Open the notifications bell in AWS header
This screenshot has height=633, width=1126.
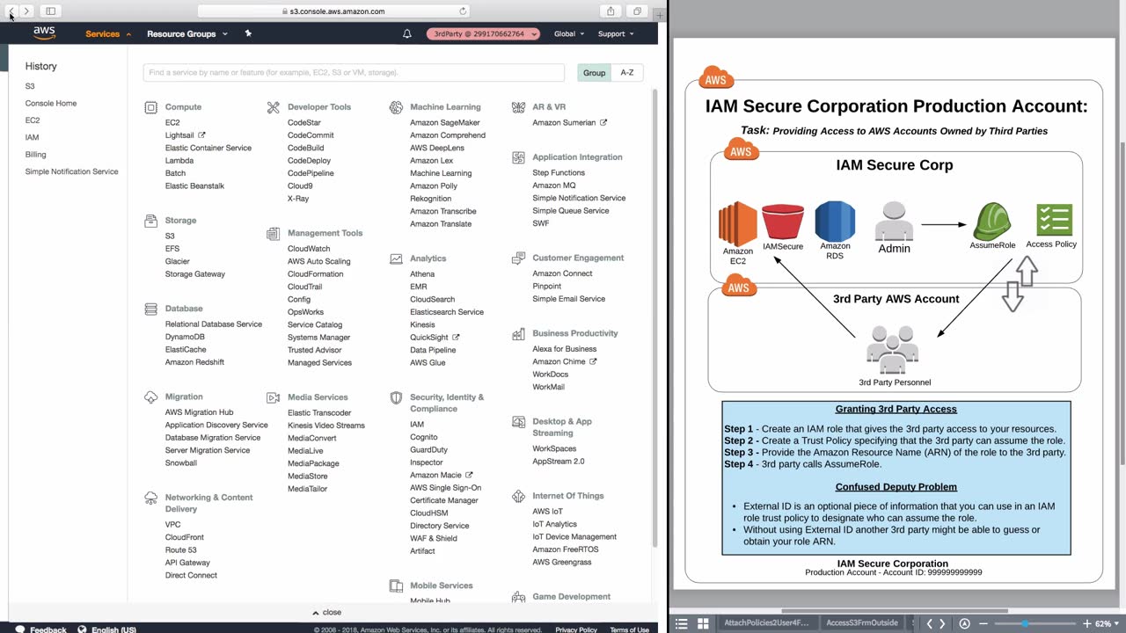[x=407, y=34]
